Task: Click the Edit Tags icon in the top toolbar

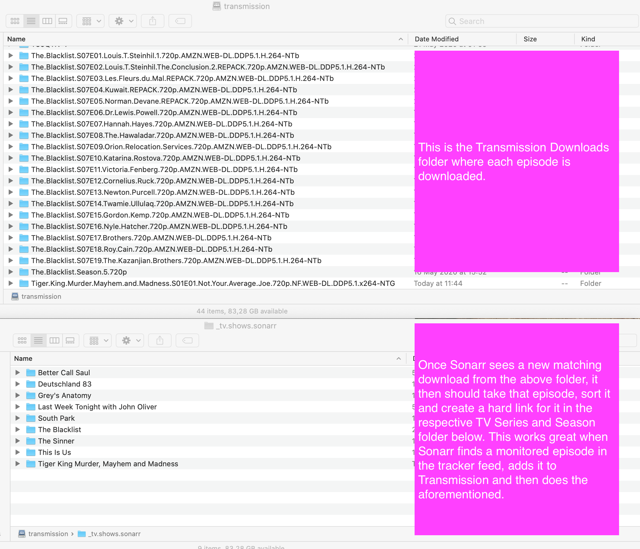Action: pos(180,21)
